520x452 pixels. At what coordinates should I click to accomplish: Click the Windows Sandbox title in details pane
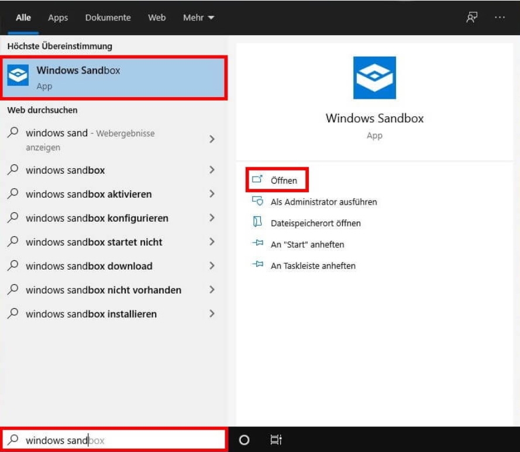374,118
